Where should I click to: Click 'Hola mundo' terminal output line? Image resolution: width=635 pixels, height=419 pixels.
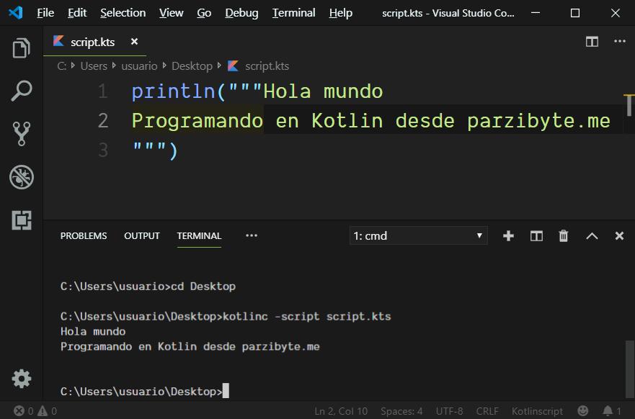click(93, 332)
